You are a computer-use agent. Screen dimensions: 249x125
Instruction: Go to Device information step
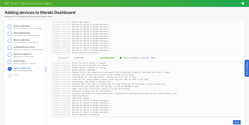click(22, 33)
